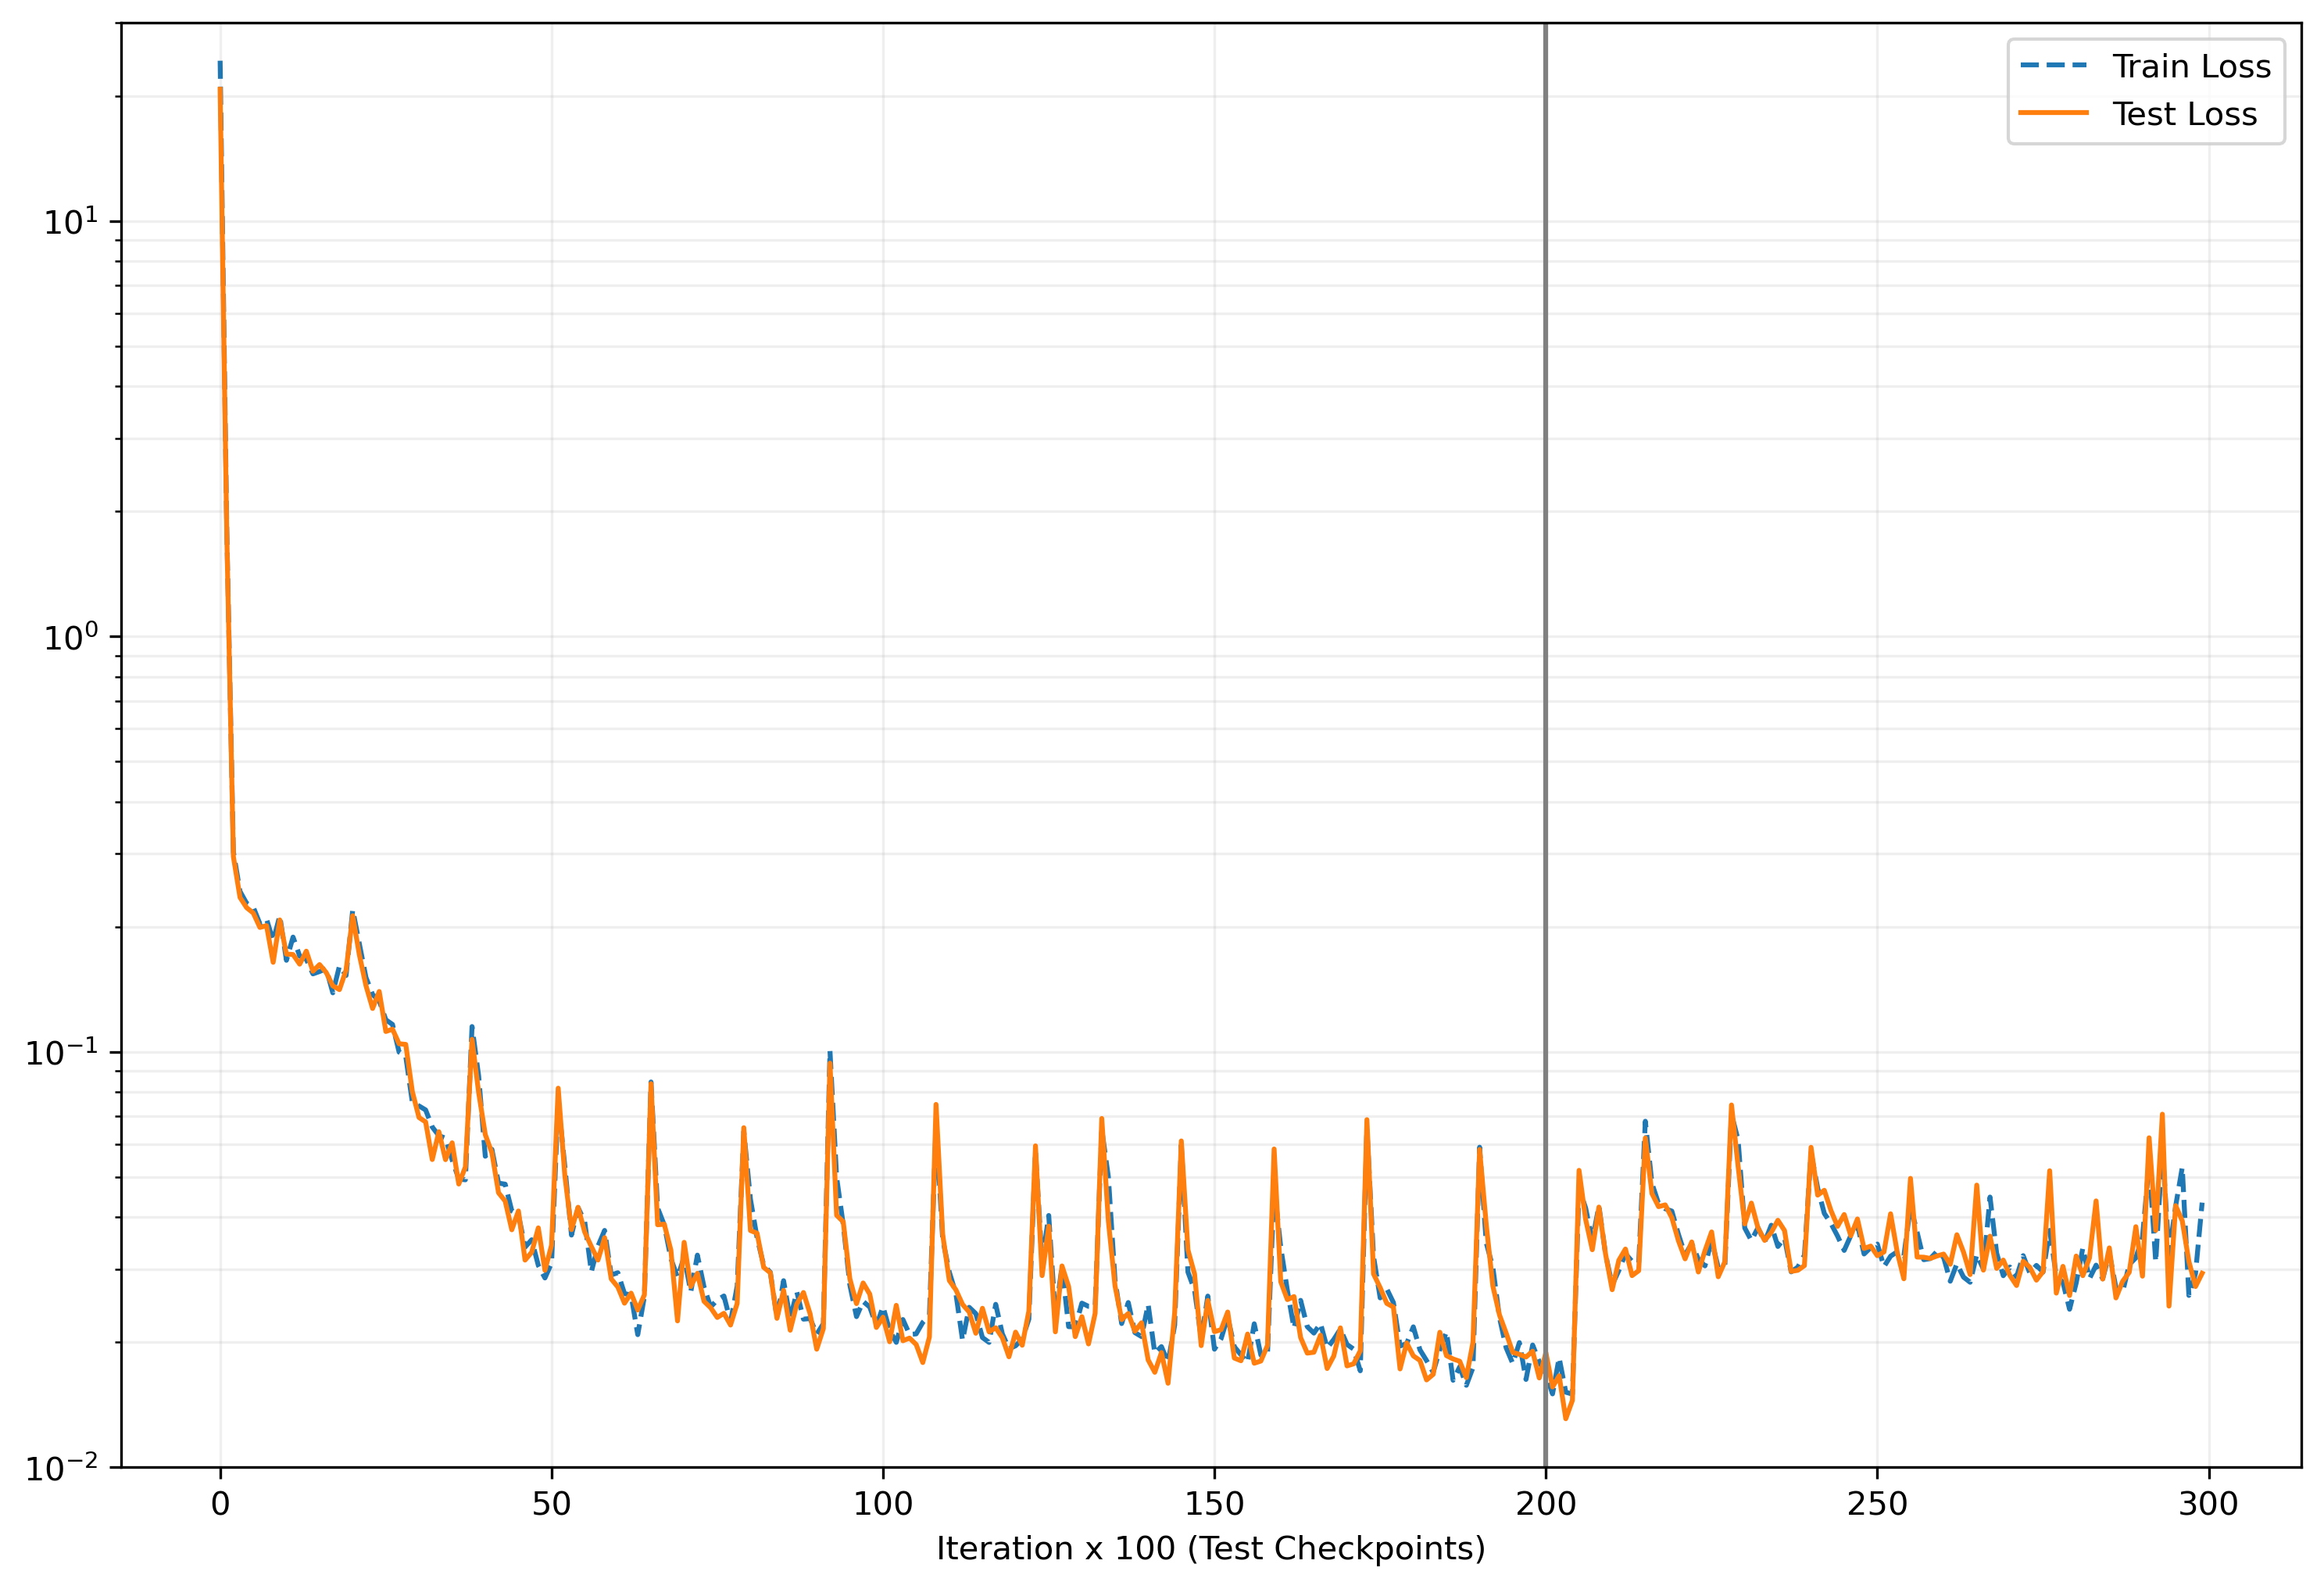Click the y-axis tick label 10^1

point(70,221)
